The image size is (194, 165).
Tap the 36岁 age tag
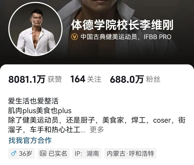(x=21, y=153)
